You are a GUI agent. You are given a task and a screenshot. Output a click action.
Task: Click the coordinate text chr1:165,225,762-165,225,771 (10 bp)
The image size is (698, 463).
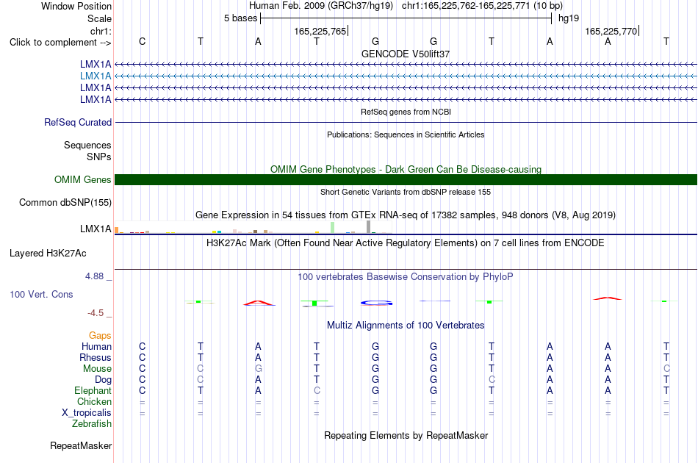coord(482,6)
